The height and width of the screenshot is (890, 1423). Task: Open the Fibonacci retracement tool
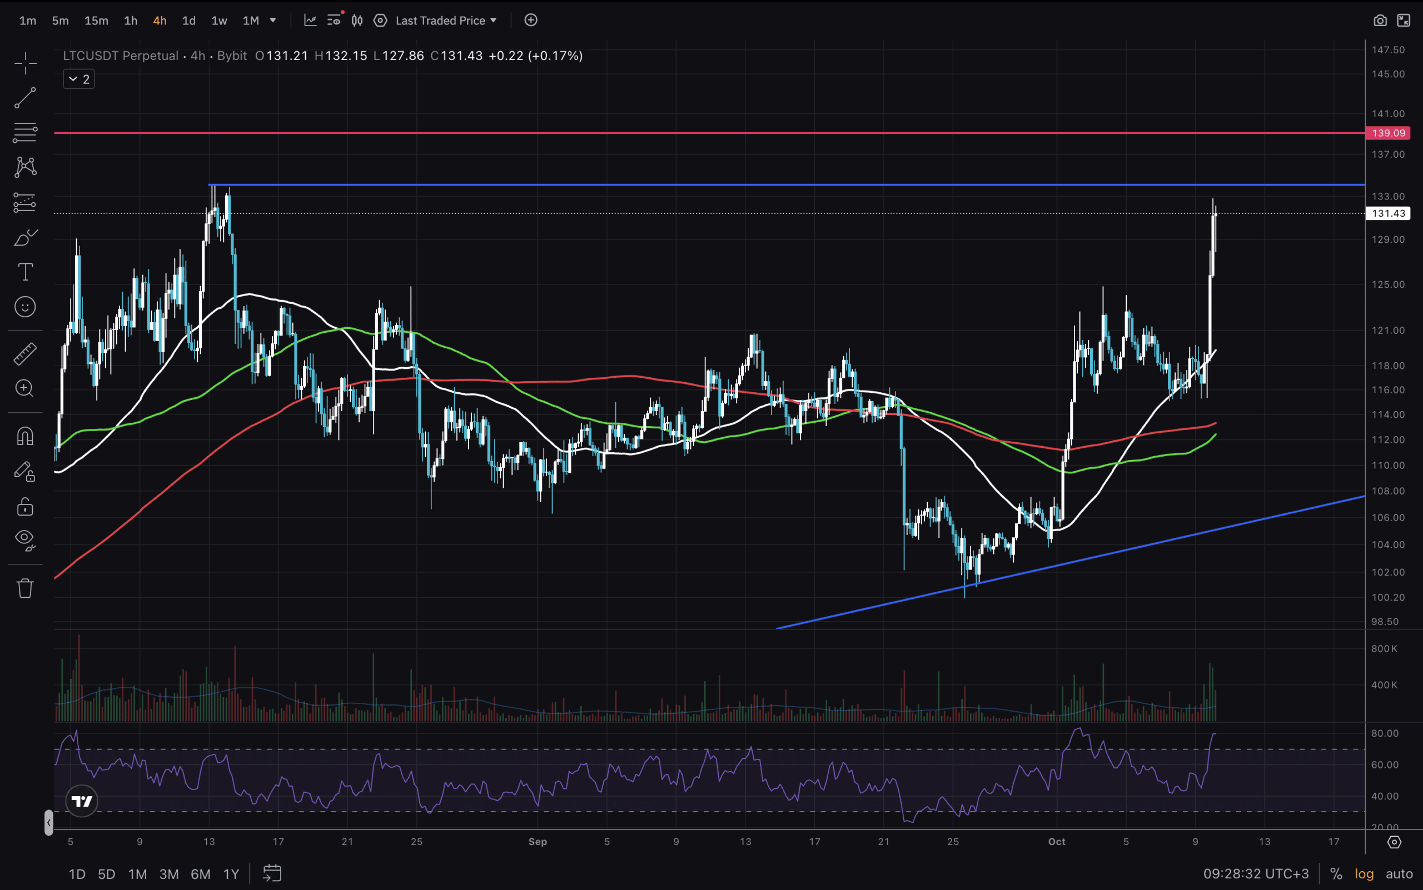pos(25,132)
